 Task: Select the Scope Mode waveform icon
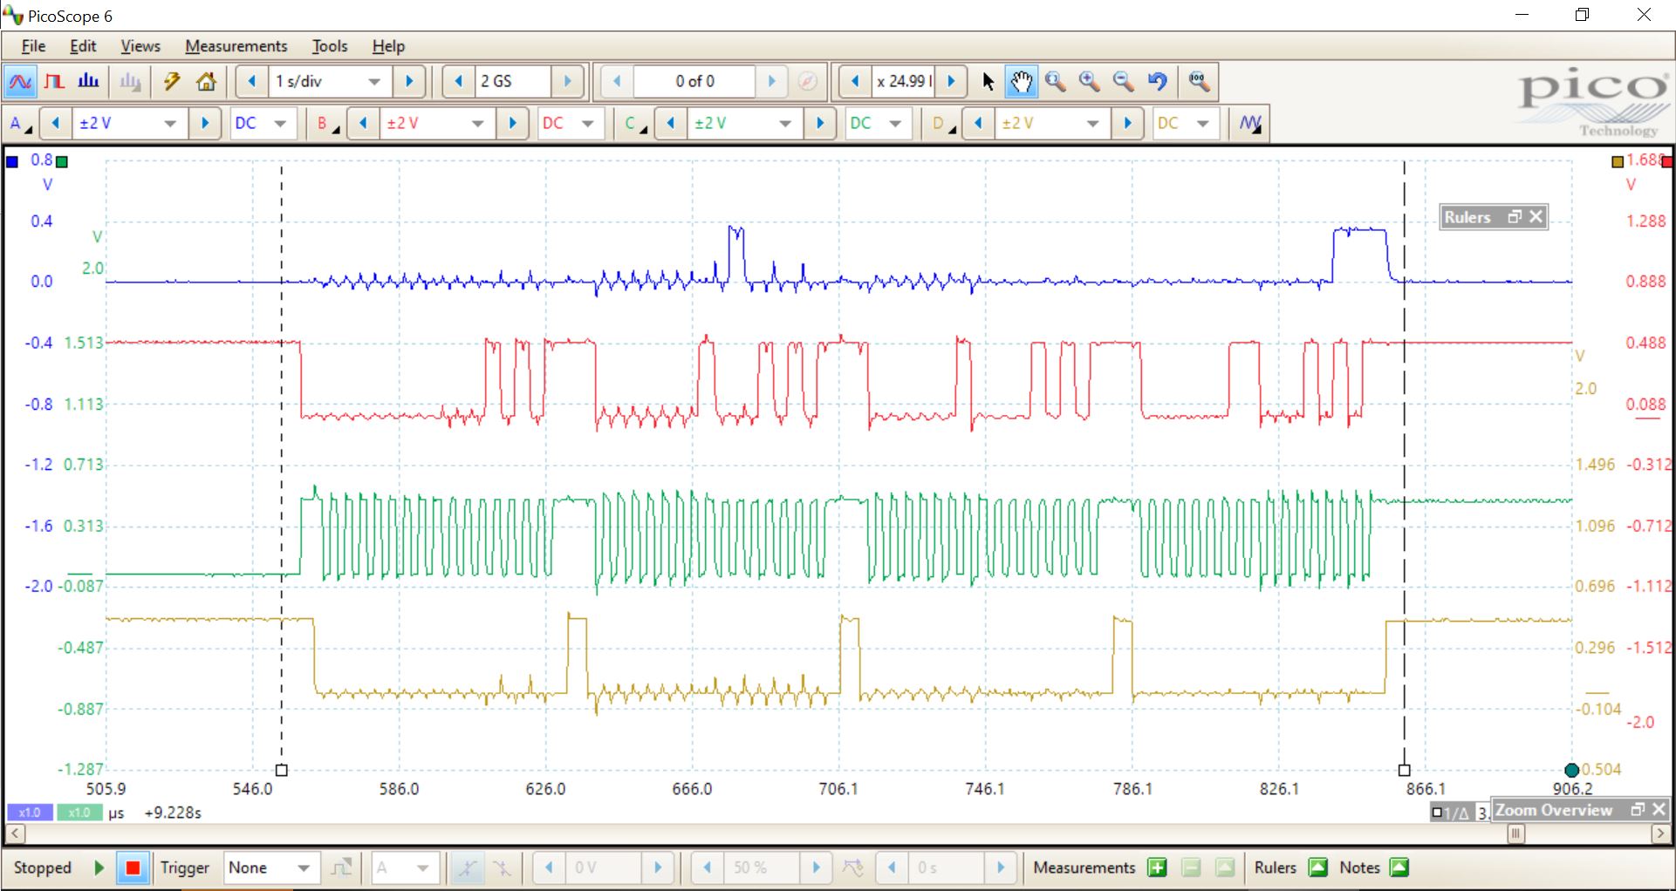[20, 82]
